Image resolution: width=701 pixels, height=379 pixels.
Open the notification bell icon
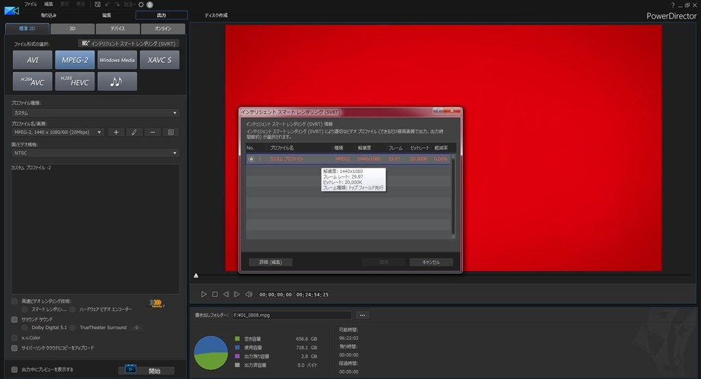(x=150, y=5)
